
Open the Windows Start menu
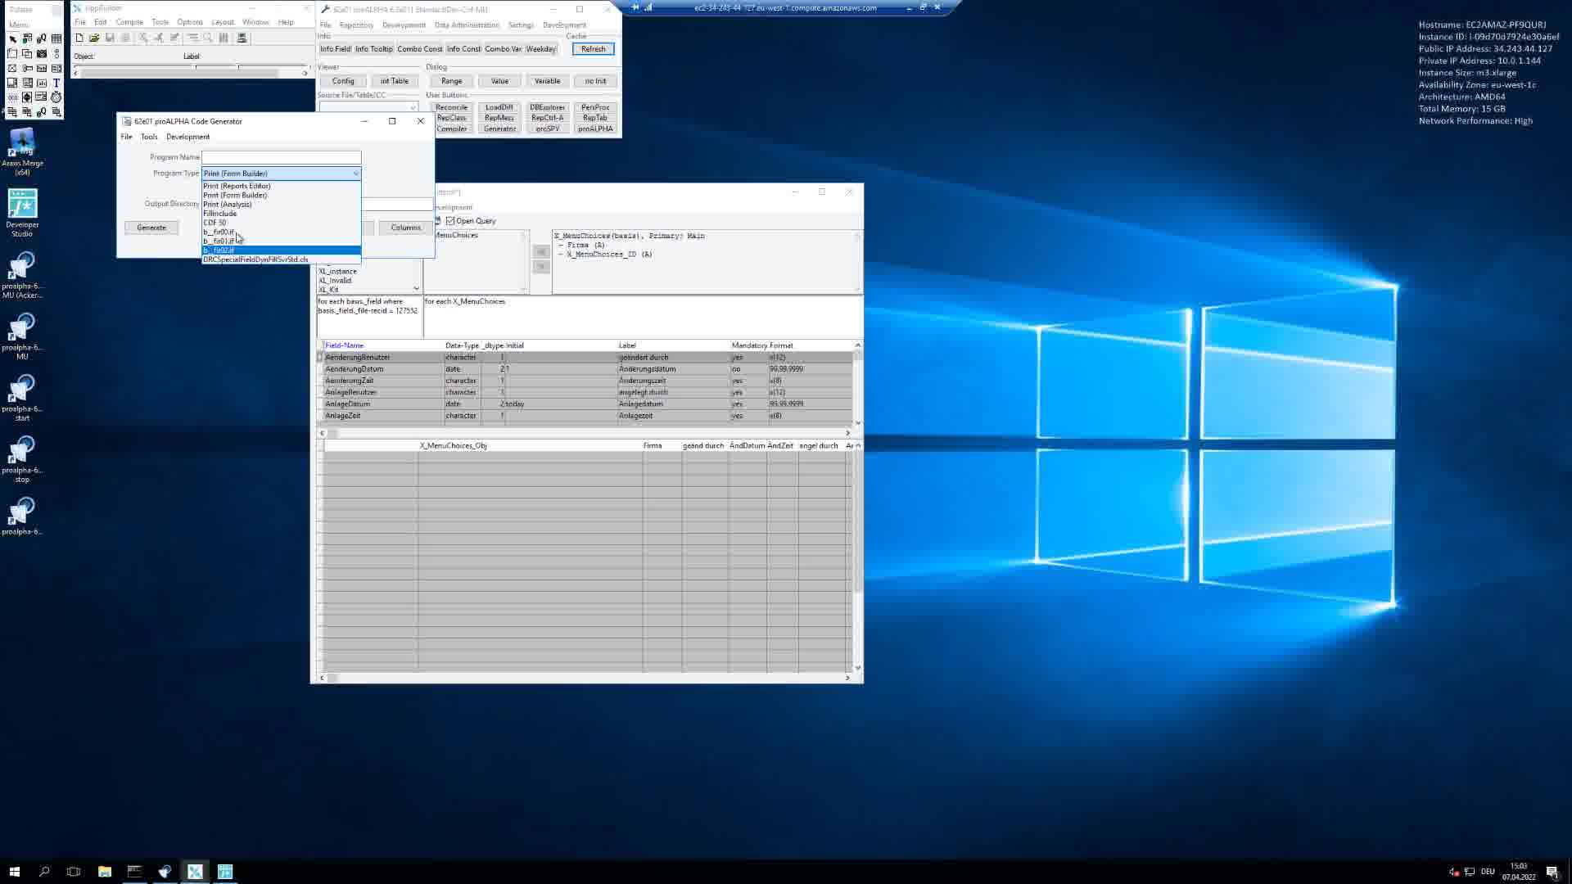tap(14, 872)
